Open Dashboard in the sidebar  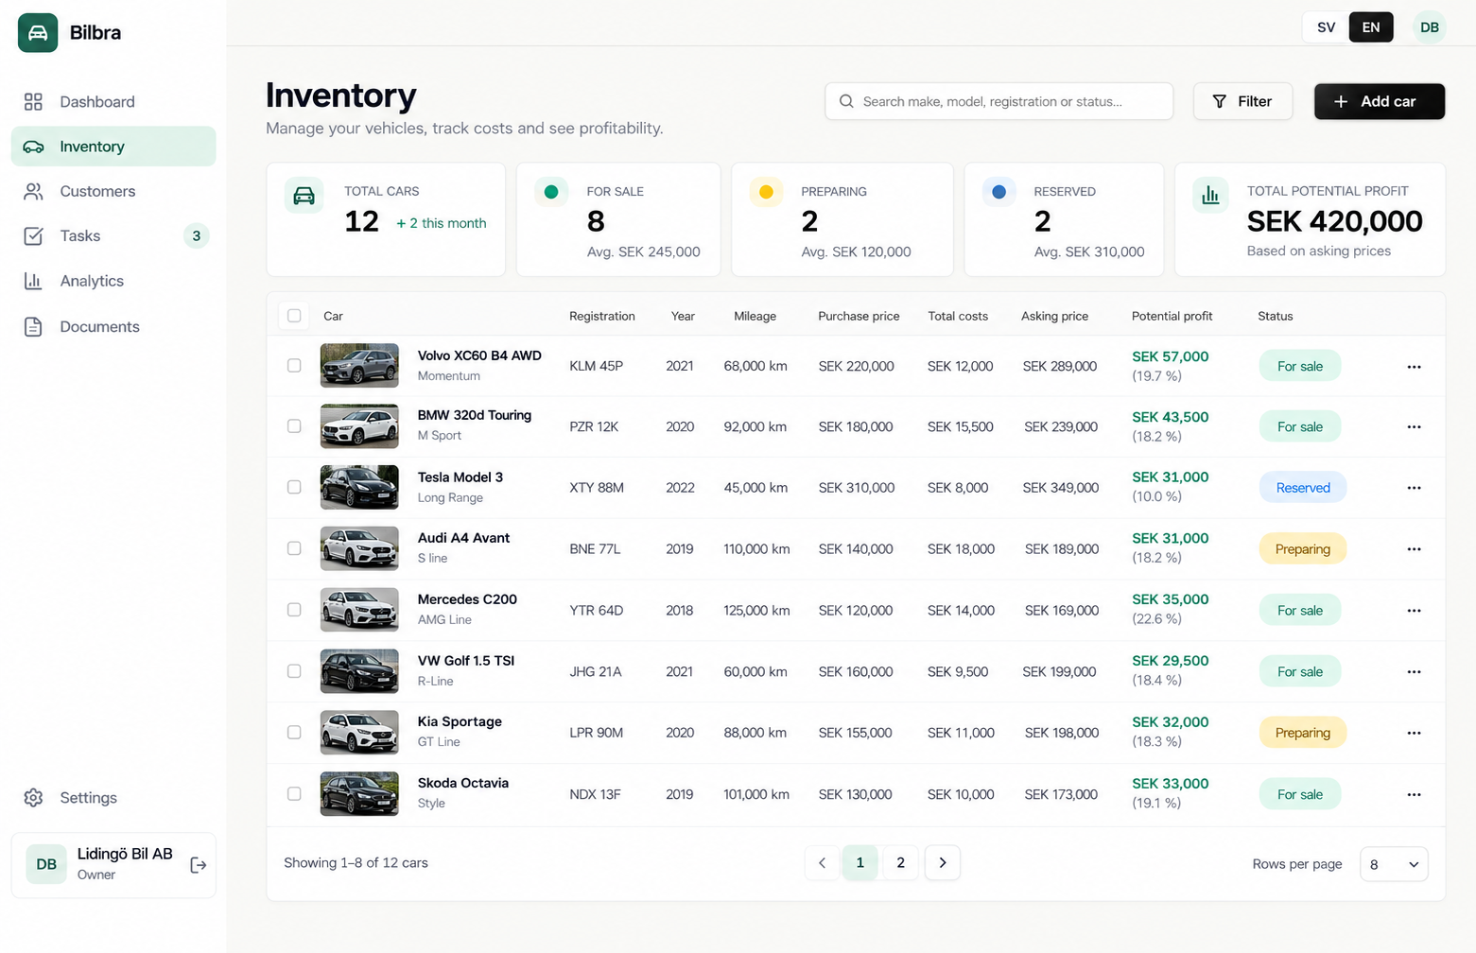click(x=113, y=101)
